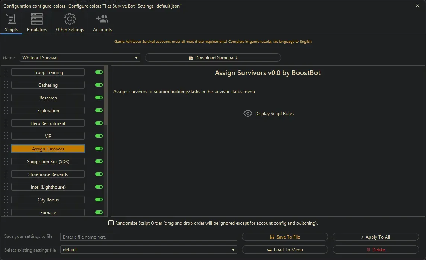Enable the Randomize Script Order checkbox

pyautogui.click(x=111, y=223)
